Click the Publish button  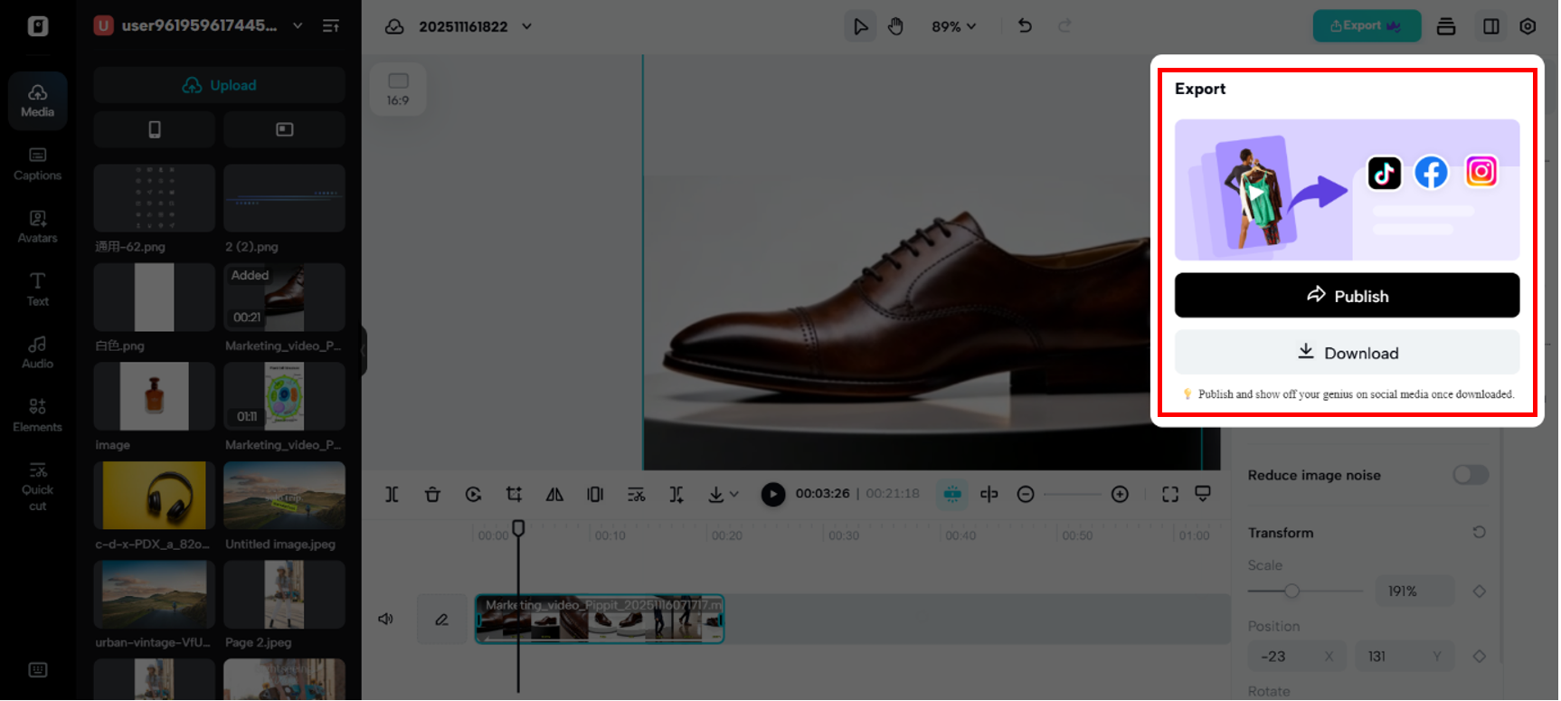[1346, 296]
